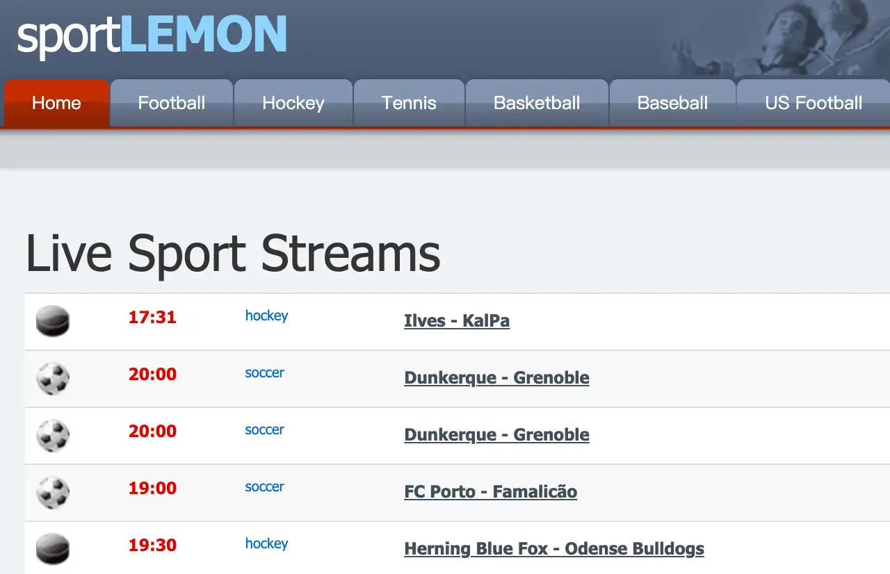890x574 pixels.
Task: Click the soccer ball icon in the first Dunkerque - Grenoble row
Action: (x=53, y=378)
